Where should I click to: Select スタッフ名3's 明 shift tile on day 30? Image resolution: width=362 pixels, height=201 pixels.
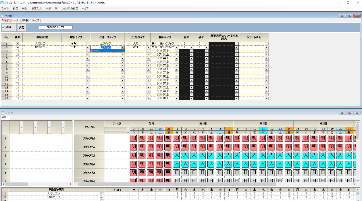click(159, 155)
